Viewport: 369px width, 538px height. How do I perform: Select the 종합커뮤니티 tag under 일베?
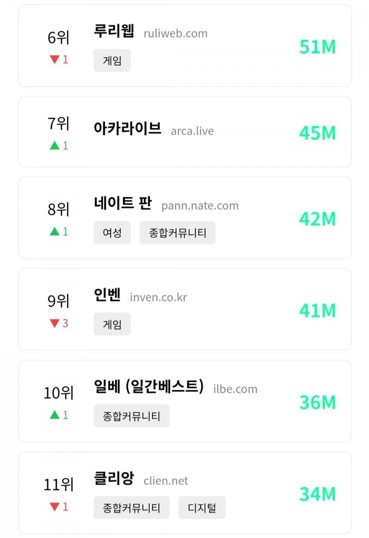pos(131,416)
